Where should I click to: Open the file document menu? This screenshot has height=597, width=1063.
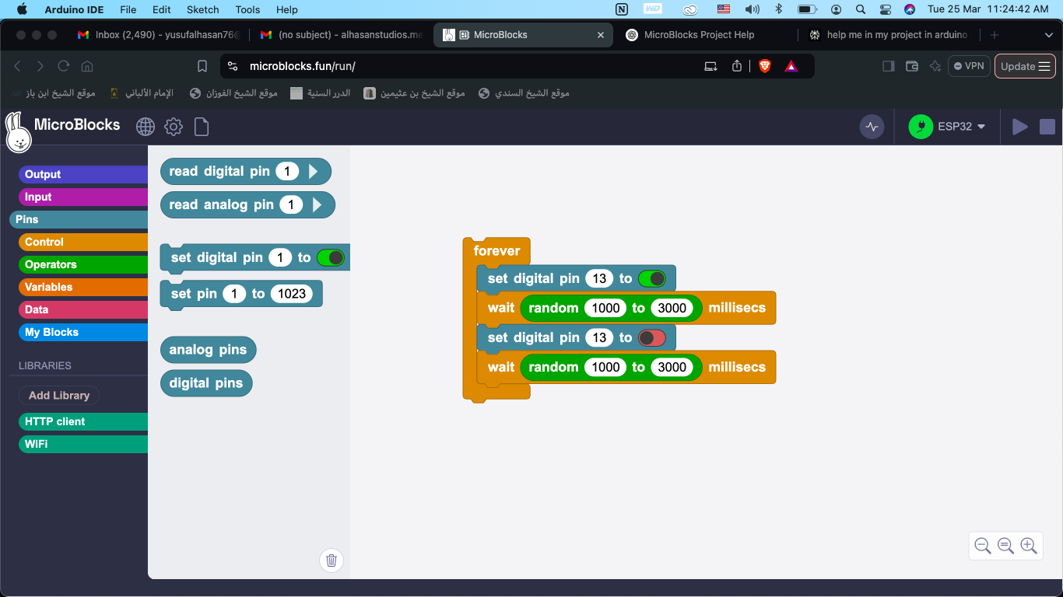(202, 127)
